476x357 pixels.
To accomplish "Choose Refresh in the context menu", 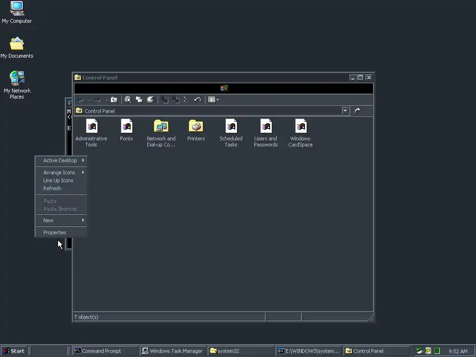I will [61, 188].
